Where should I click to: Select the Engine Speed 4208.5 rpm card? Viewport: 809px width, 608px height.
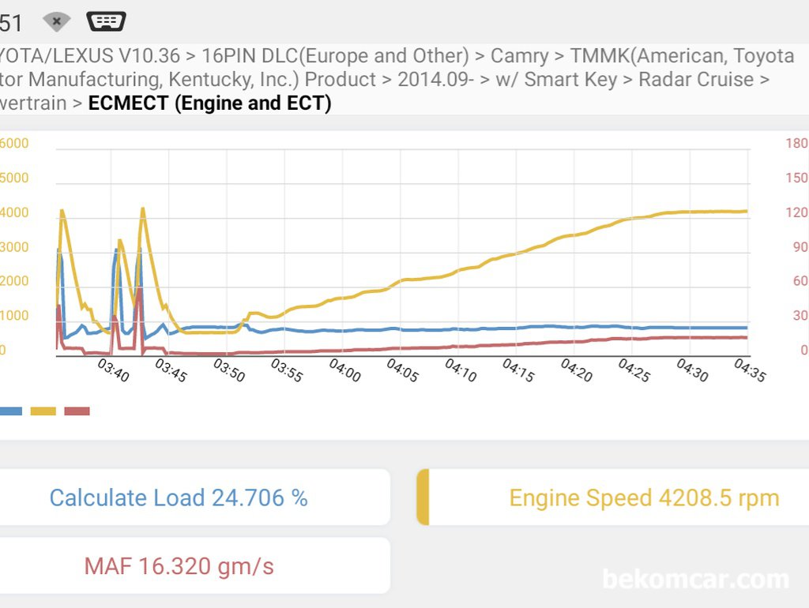point(612,497)
